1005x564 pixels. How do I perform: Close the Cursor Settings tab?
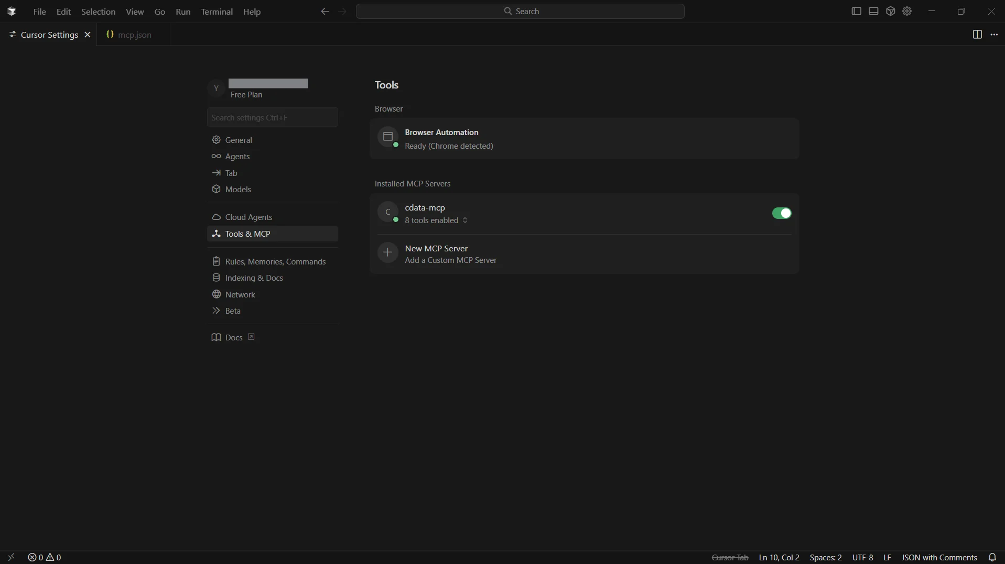[x=88, y=35]
